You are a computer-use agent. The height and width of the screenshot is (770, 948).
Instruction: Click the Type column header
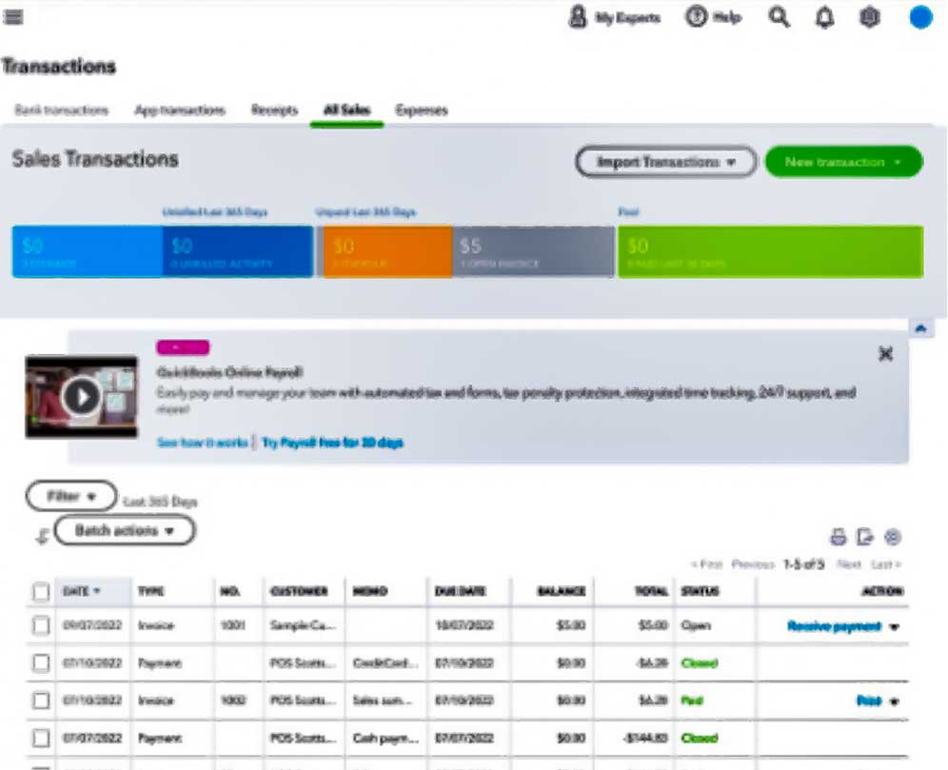151,591
